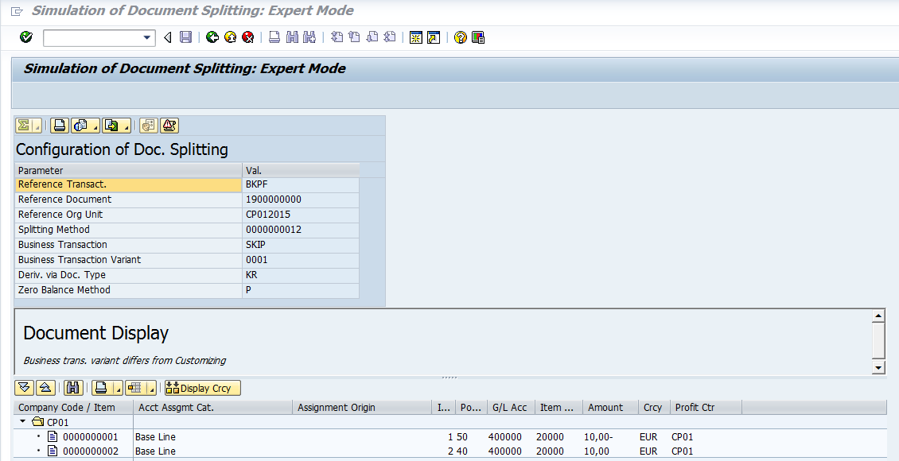This screenshot has height=461, width=899.
Task: Go back using the green Back arrow
Action: point(212,37)
